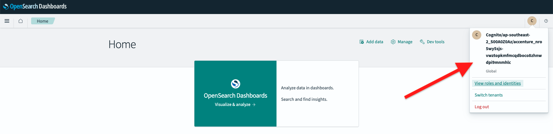Click the Search and find insights text
Image resolution: width=553 pixels, height=134 pixels.
click(x=304, y=99)
